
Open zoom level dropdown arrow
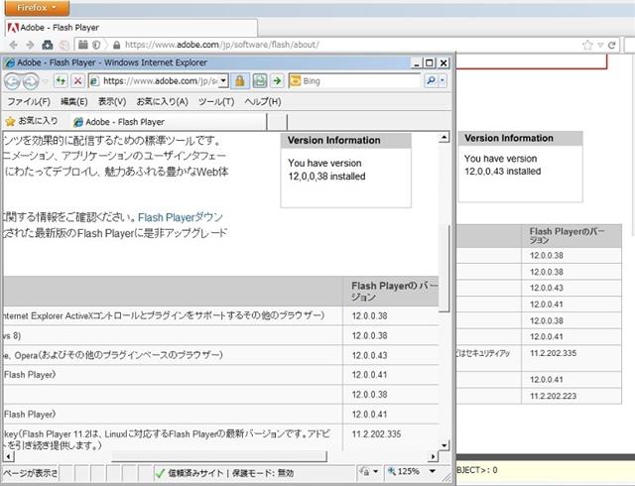pos(433,471)
